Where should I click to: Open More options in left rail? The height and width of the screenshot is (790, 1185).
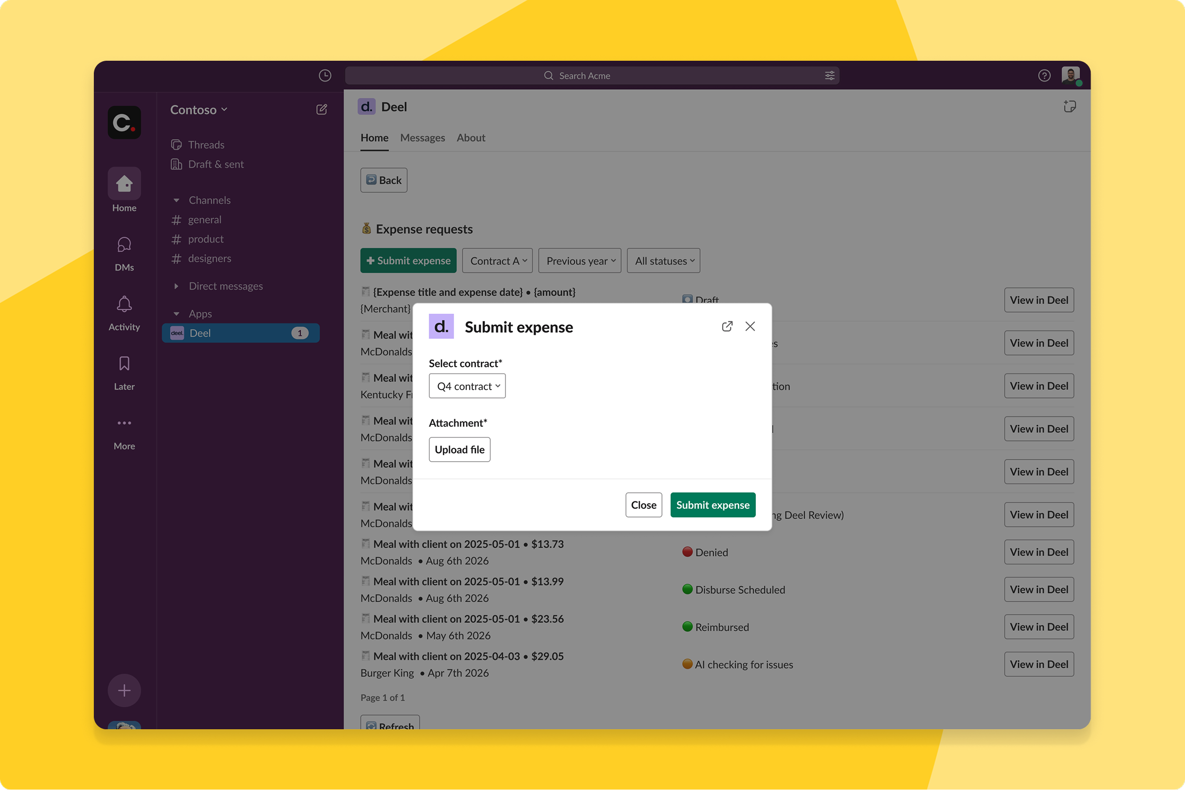click(124, 433)
